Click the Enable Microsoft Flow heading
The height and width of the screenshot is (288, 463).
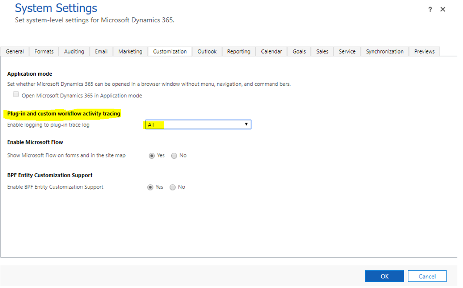[35, 142]
